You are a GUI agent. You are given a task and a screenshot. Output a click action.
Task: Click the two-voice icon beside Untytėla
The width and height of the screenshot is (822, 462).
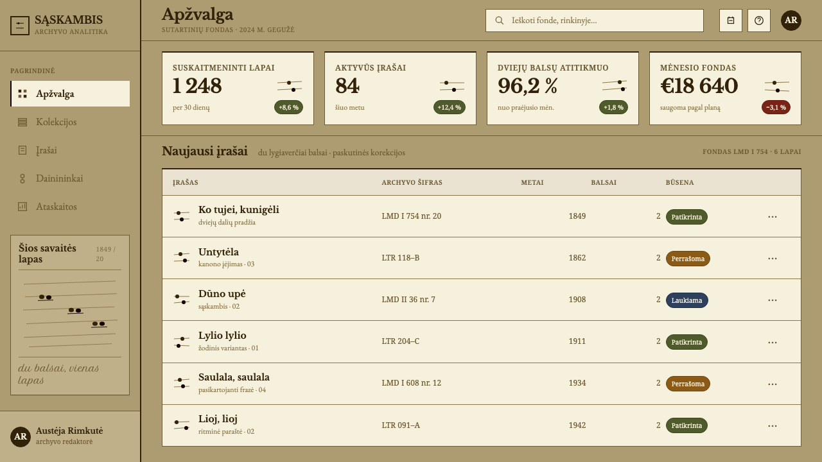181,258
